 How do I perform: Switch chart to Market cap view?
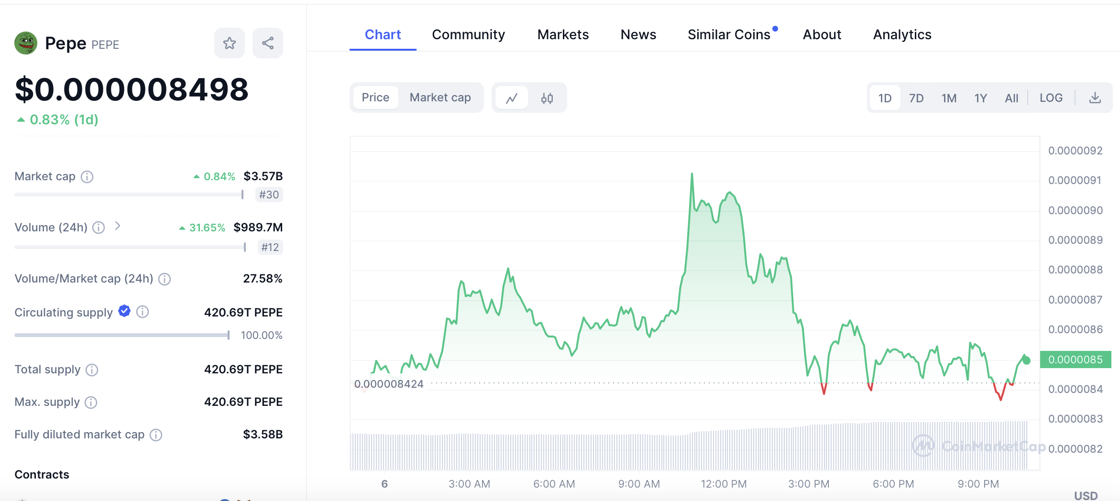pos(440,98)
